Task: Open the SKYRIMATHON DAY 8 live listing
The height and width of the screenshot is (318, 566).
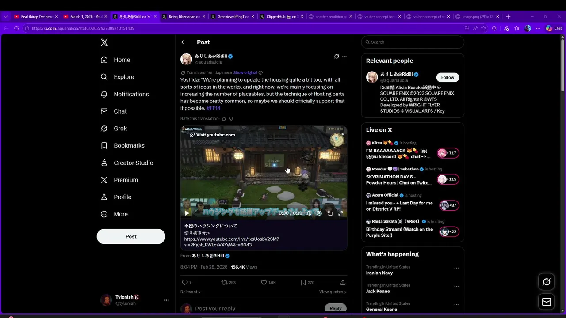Action: (413, 177)
